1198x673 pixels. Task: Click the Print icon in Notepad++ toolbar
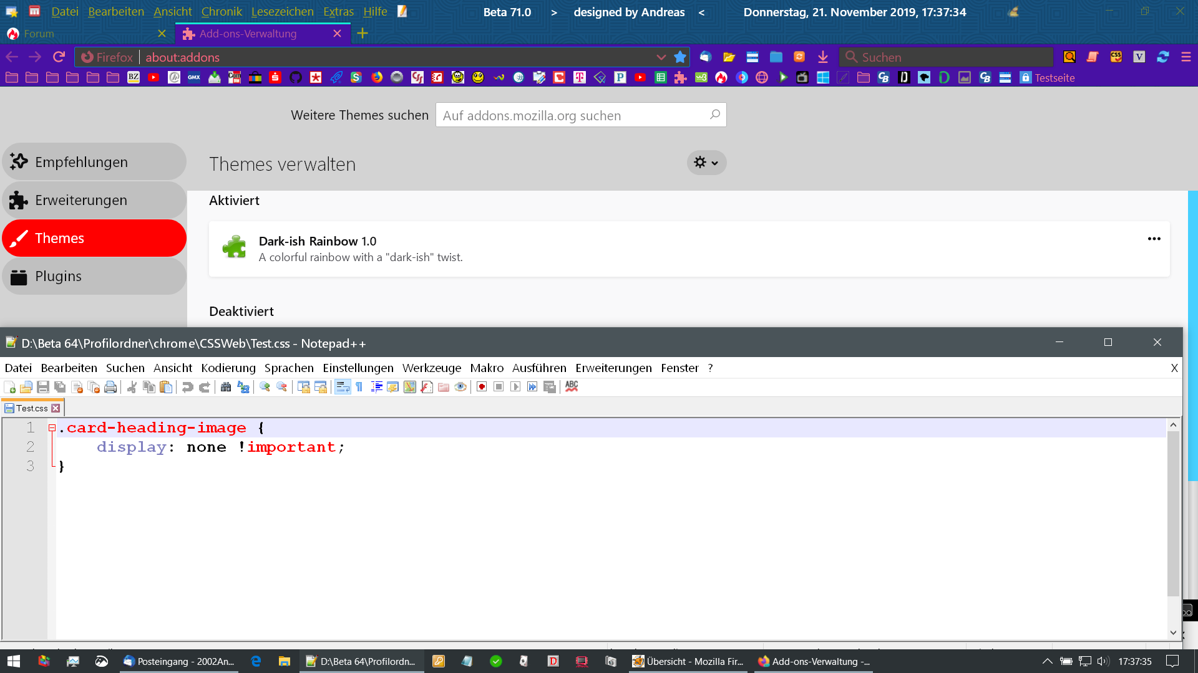pos(110,387)
